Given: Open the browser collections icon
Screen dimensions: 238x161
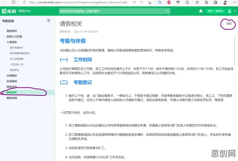Looking at the screenshot, I should 206,2.
